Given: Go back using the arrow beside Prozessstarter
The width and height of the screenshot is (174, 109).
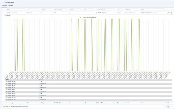Looking at the screenshot, I should [x=3, y=2].
